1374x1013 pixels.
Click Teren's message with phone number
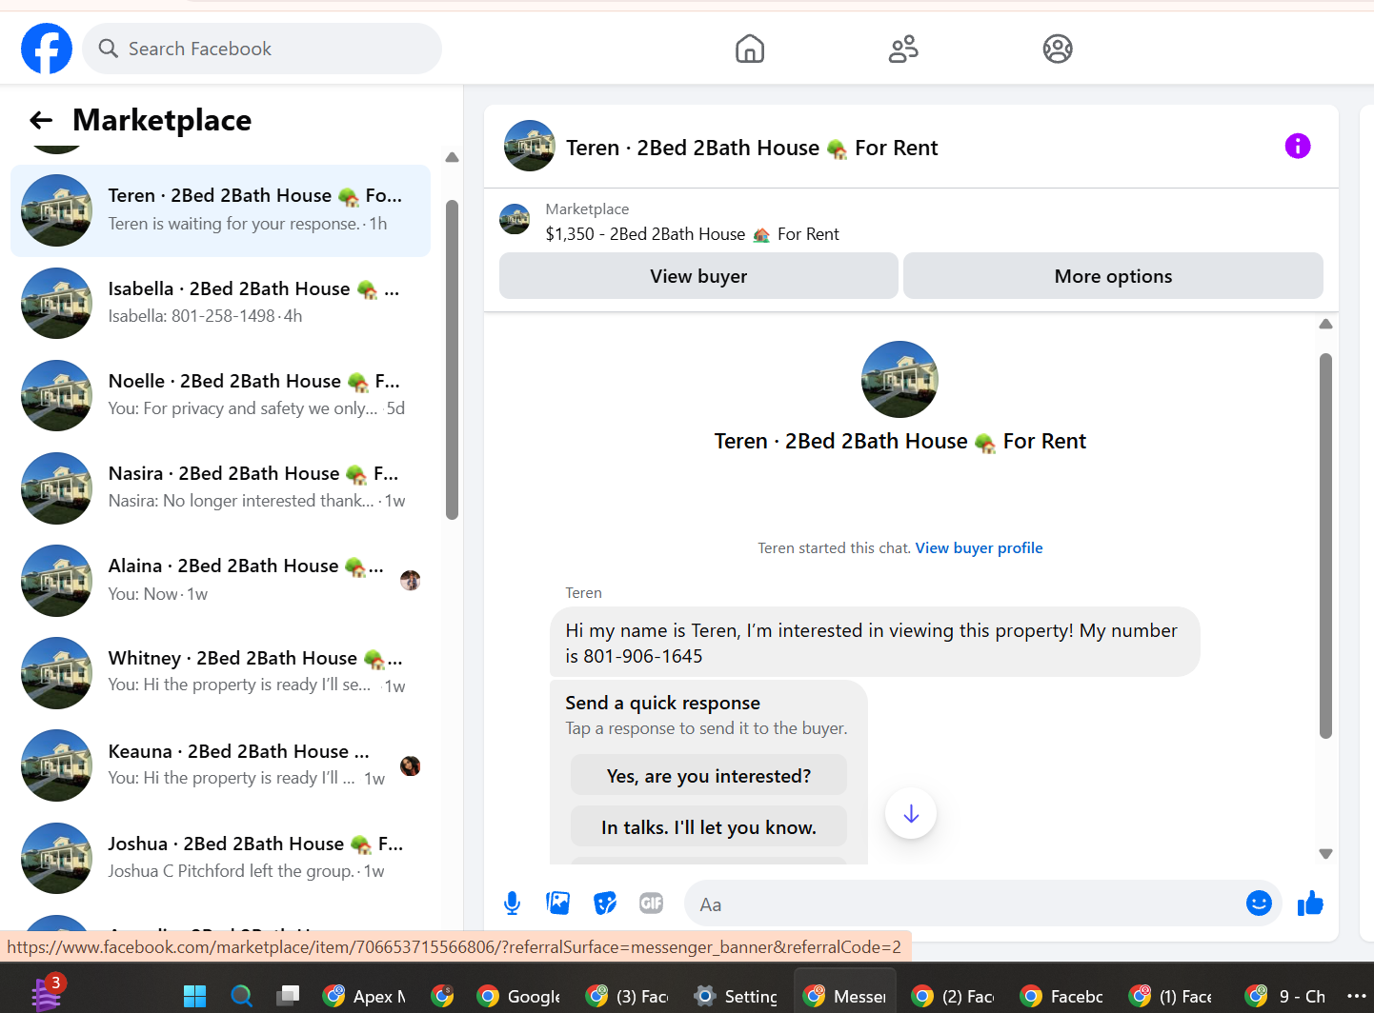pos(875,643)
